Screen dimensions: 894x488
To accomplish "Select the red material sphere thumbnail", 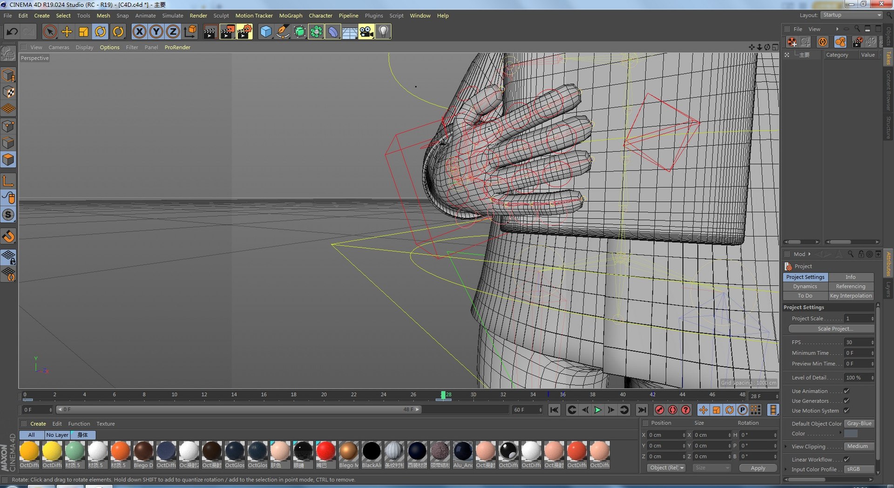I will 325,451.
